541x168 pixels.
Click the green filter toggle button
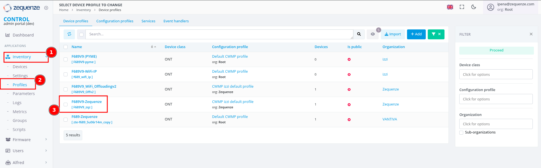pos(436,34)
